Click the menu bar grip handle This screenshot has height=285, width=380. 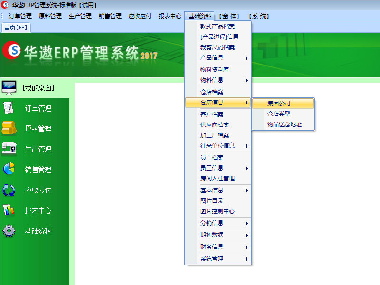(2, 16)
